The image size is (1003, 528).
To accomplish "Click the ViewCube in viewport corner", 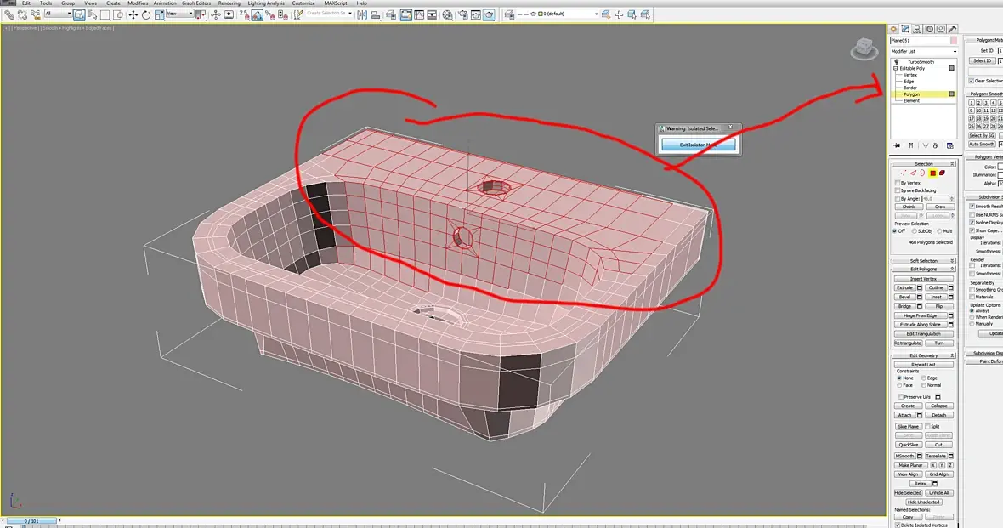I will [864, 48].
